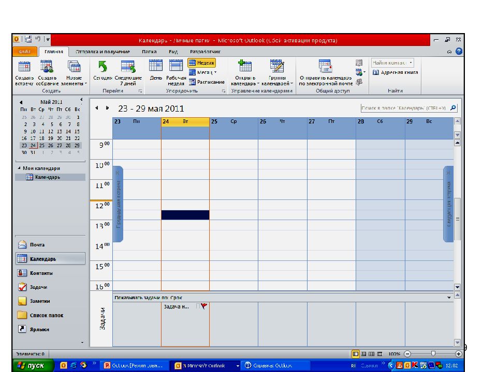Open the Вид ribbon tab
Viewport: 497px width, 372px height.
coord(173,52)
